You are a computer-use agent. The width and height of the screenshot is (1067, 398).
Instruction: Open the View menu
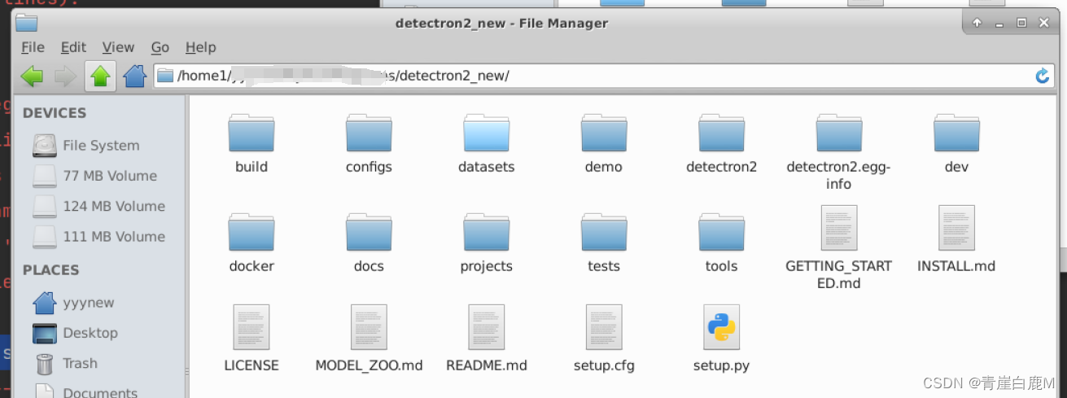[x=118, y=48]
